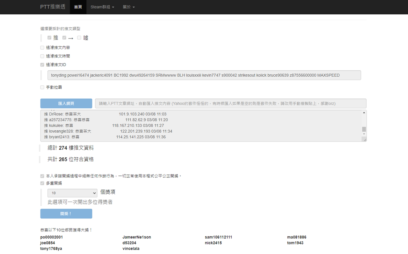Toggle the 本人承諾 fair draw pledge checkbox
Image resolution: width=408 pixels, height=254 pixels.
[x=42, y=176]
